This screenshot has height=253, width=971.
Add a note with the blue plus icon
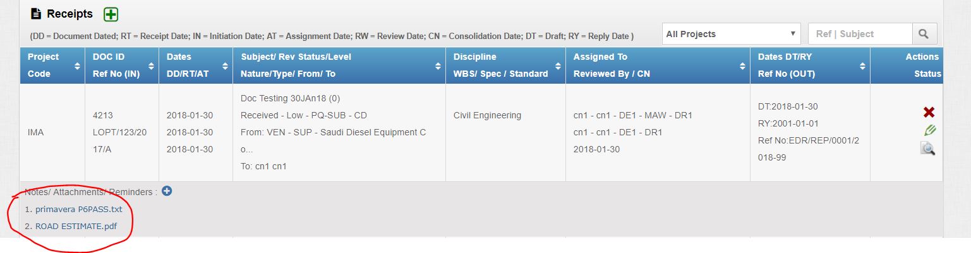(167, 191)
